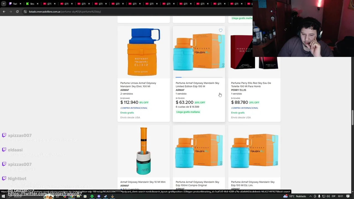Click the $ 63.200 price
354x199 pixels.
click(x=184, y=102)
